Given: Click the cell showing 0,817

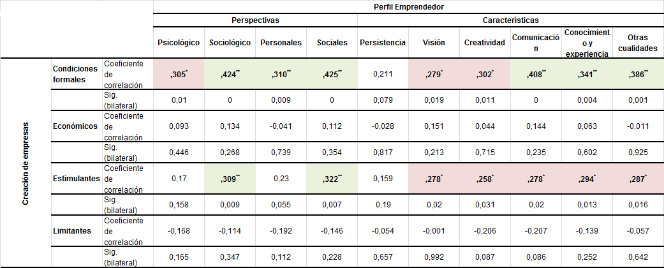Looking at the screenshot, I should 383,152.
